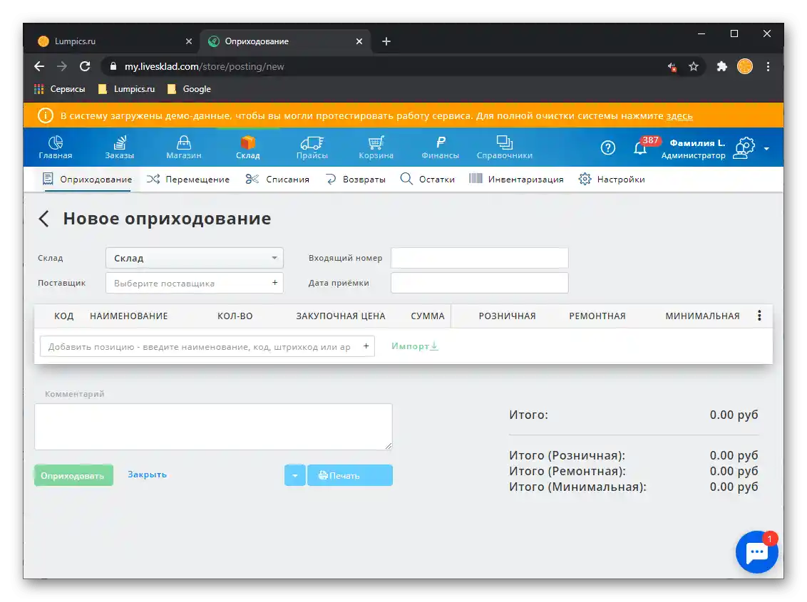Open the Корзина cart section
The height and width of the screenshot is (602, 807).
[376, 147]
